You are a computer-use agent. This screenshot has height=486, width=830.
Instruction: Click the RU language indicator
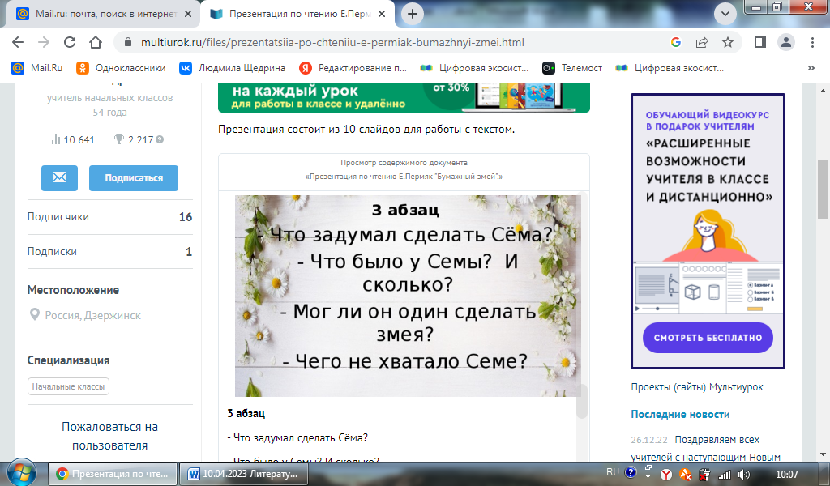coord(613,472)
